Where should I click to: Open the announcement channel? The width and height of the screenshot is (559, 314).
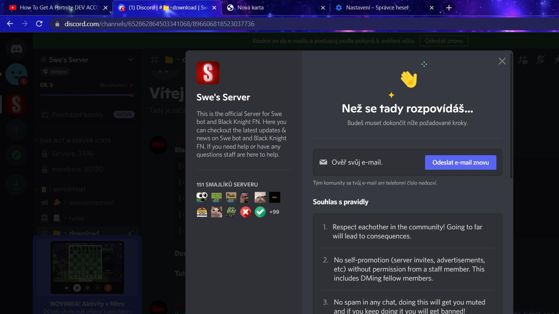tap(91, 203)
